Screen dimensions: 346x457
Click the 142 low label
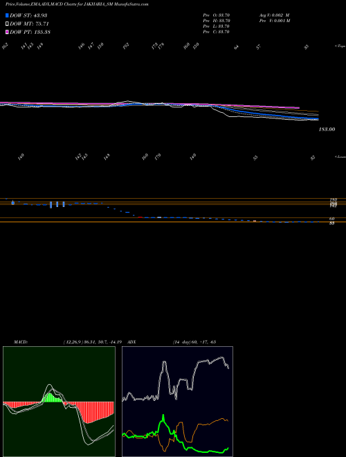(x=78, y=156)
